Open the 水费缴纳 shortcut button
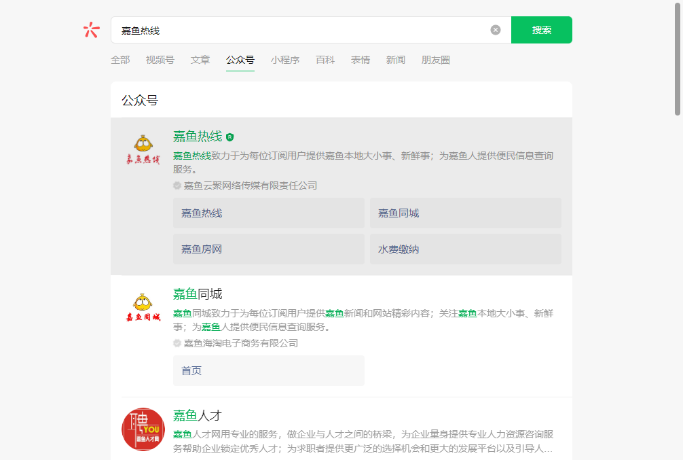 pos(466,249)
